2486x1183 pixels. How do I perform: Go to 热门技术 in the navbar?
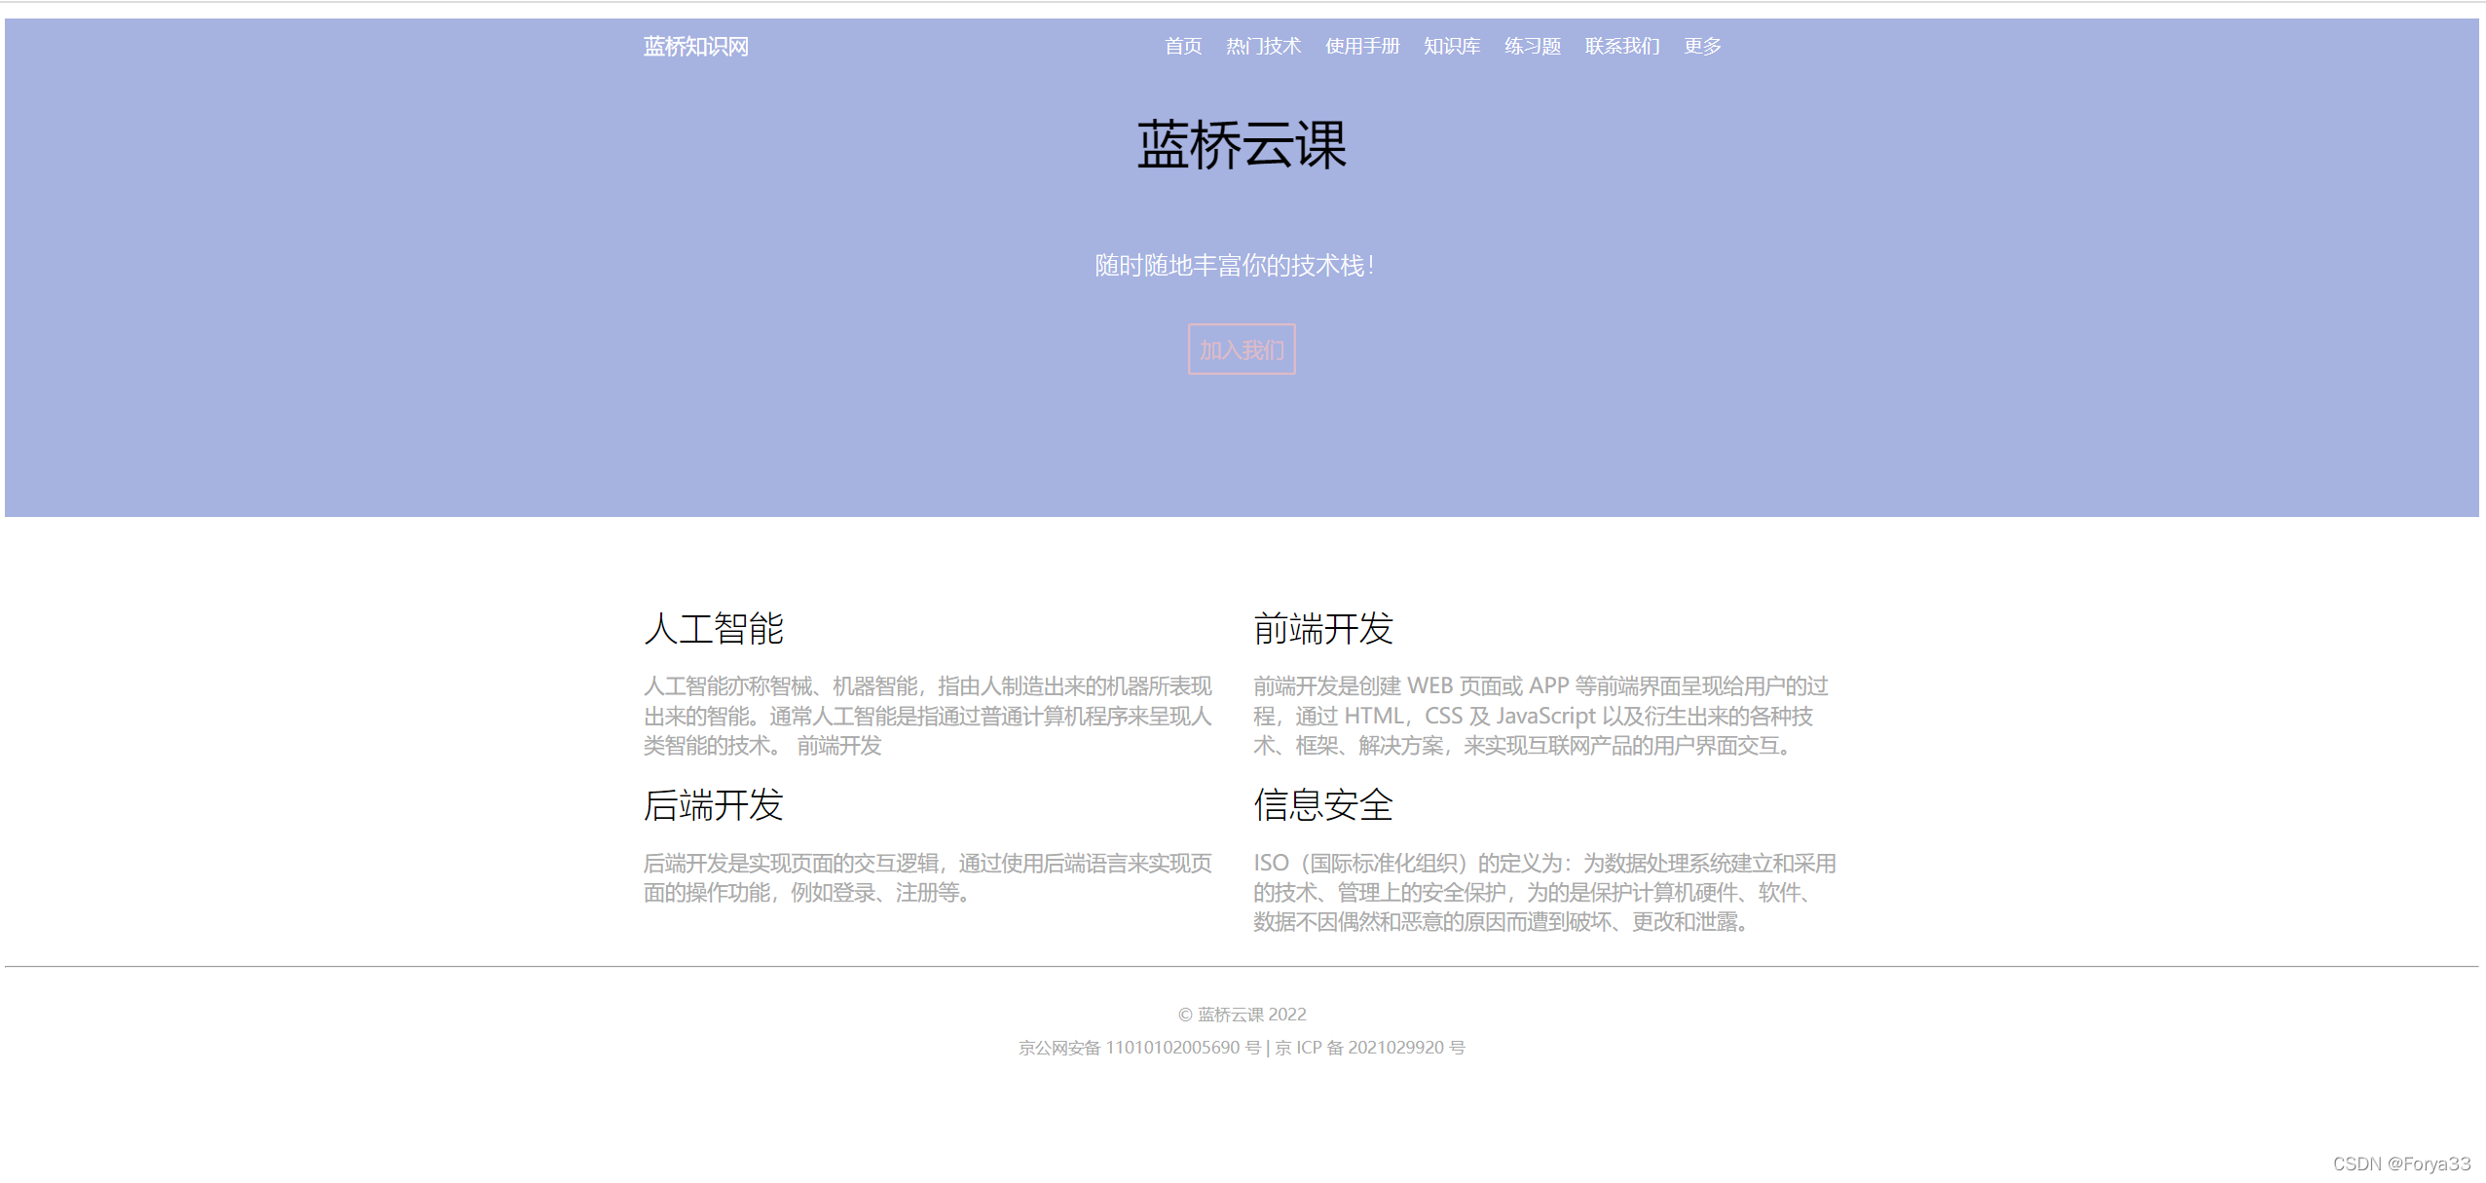(x=1263, y=47)
